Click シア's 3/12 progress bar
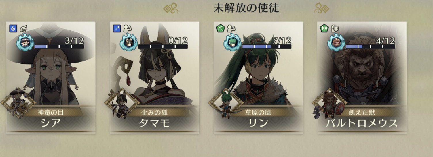The width and height of the screenshot is (433, 157). pyautogui.click(x=59, y=46)
